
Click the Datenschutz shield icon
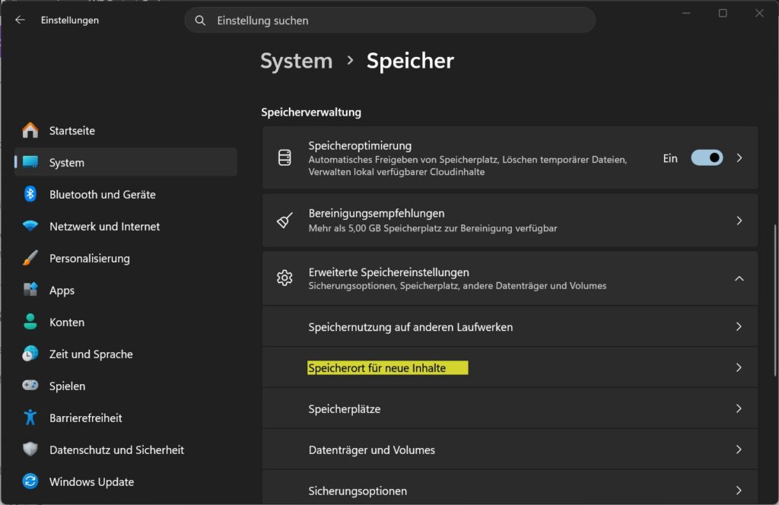[x=30, y=449]
